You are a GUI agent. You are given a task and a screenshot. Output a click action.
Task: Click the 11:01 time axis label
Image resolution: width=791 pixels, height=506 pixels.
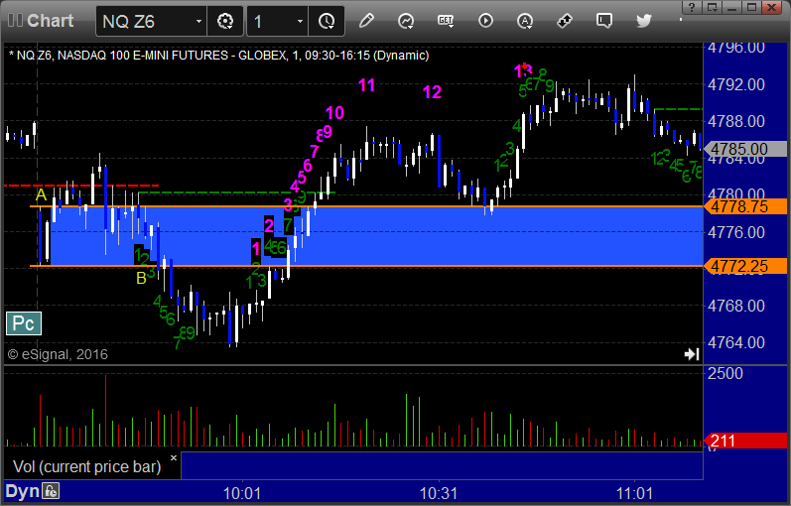pos(634,493)
